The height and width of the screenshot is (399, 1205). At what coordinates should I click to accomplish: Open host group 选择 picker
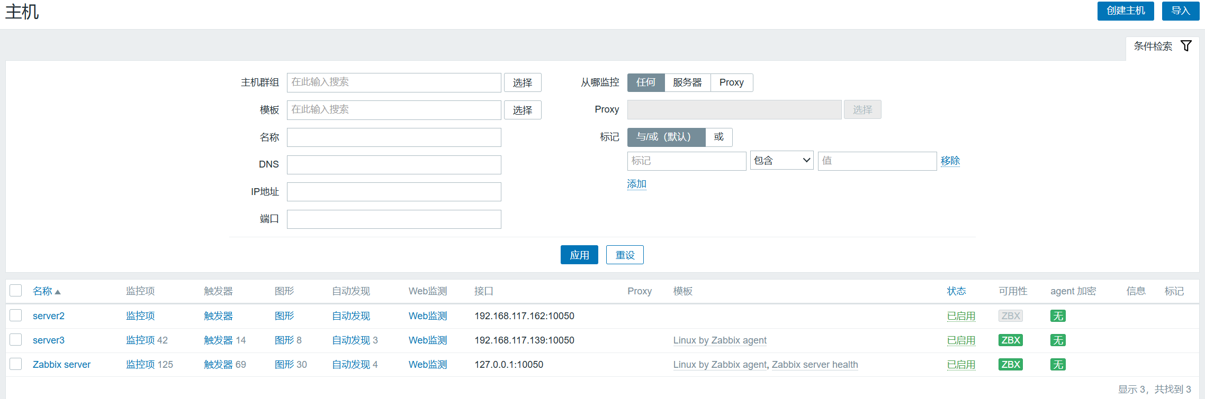[523, 82]
